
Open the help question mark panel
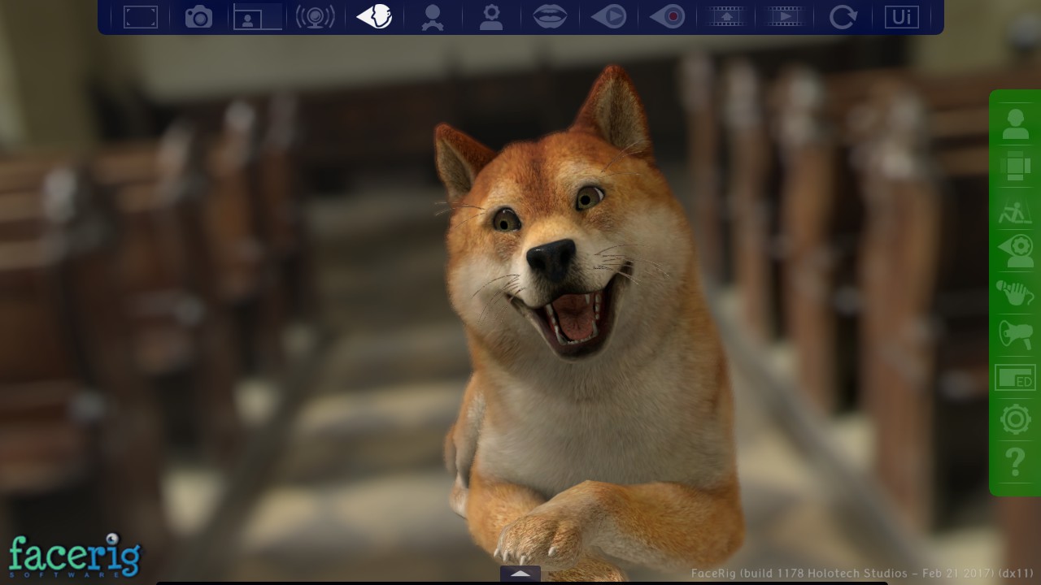click(x=1015, y=461)
